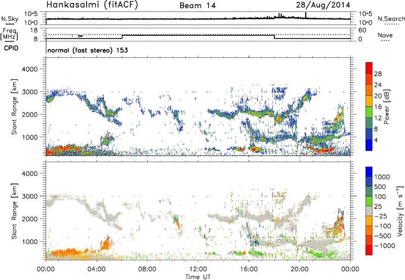The image size is (405, 280).
Task: Click the date "28/Aug/2014"
Action: pyautogui.click(x=323, y=5)
